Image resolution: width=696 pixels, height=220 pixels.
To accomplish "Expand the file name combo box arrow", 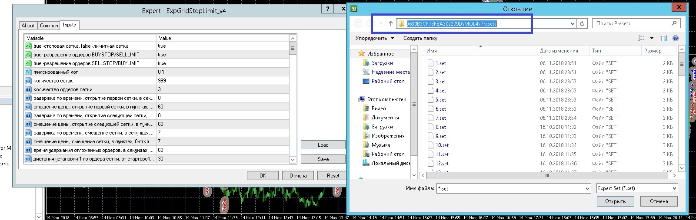I will point(587,189).
